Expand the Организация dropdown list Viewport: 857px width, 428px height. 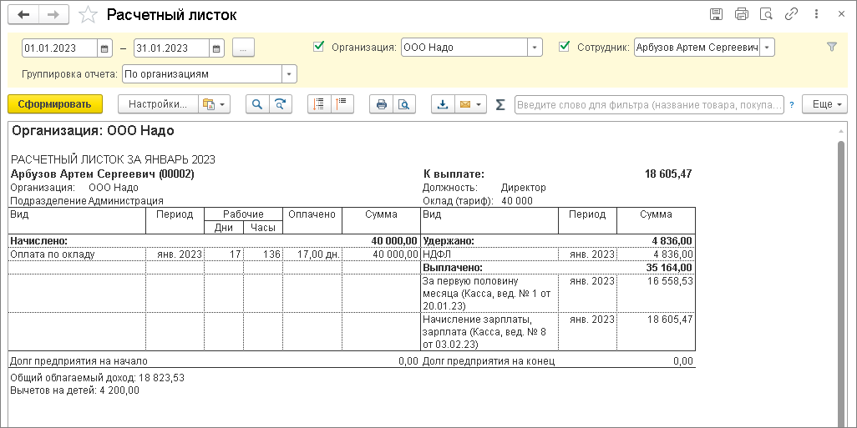pos(535,48)
